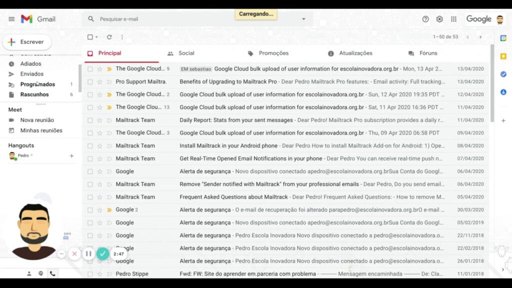Open Contacts side panel icon
The height and width of the screenshot is (288, 512).
[x=503, y=92]
